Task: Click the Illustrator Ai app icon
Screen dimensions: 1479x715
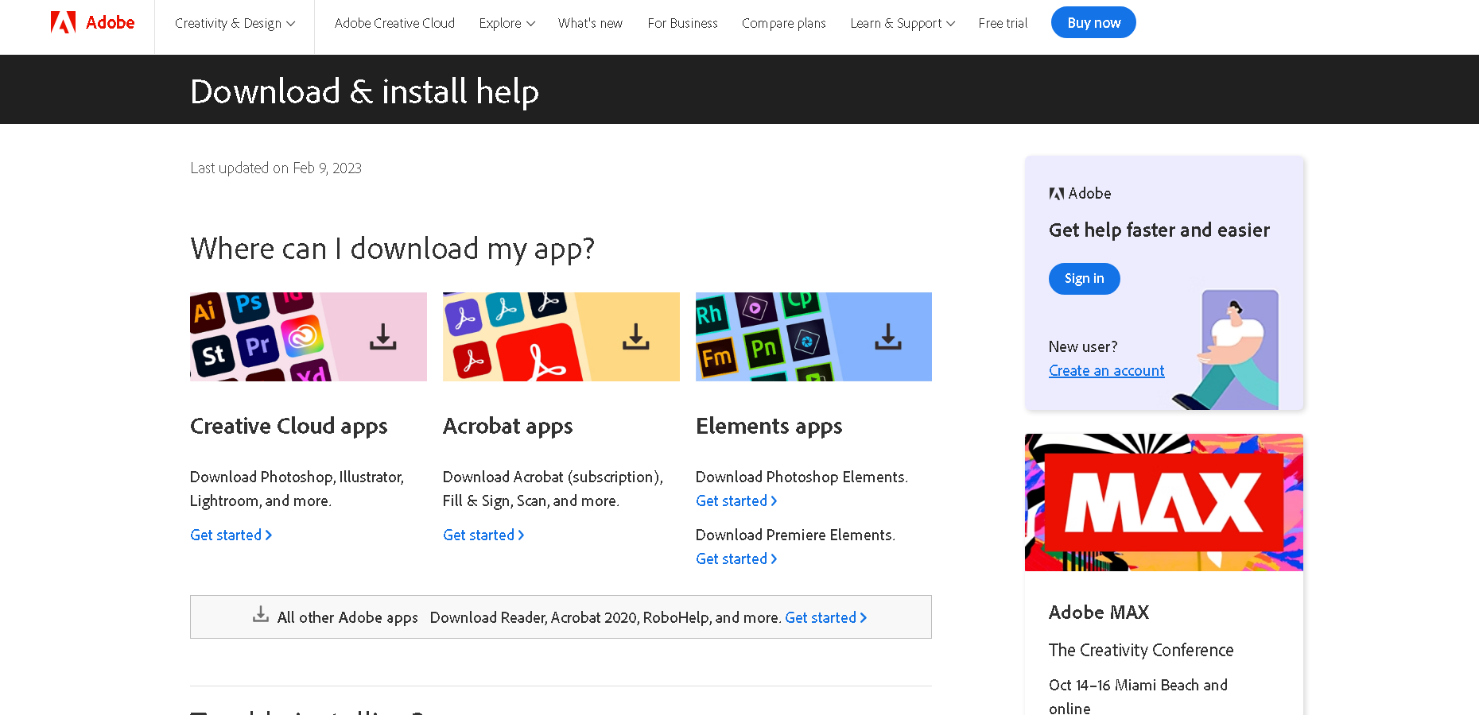Action: pos(205,311)
